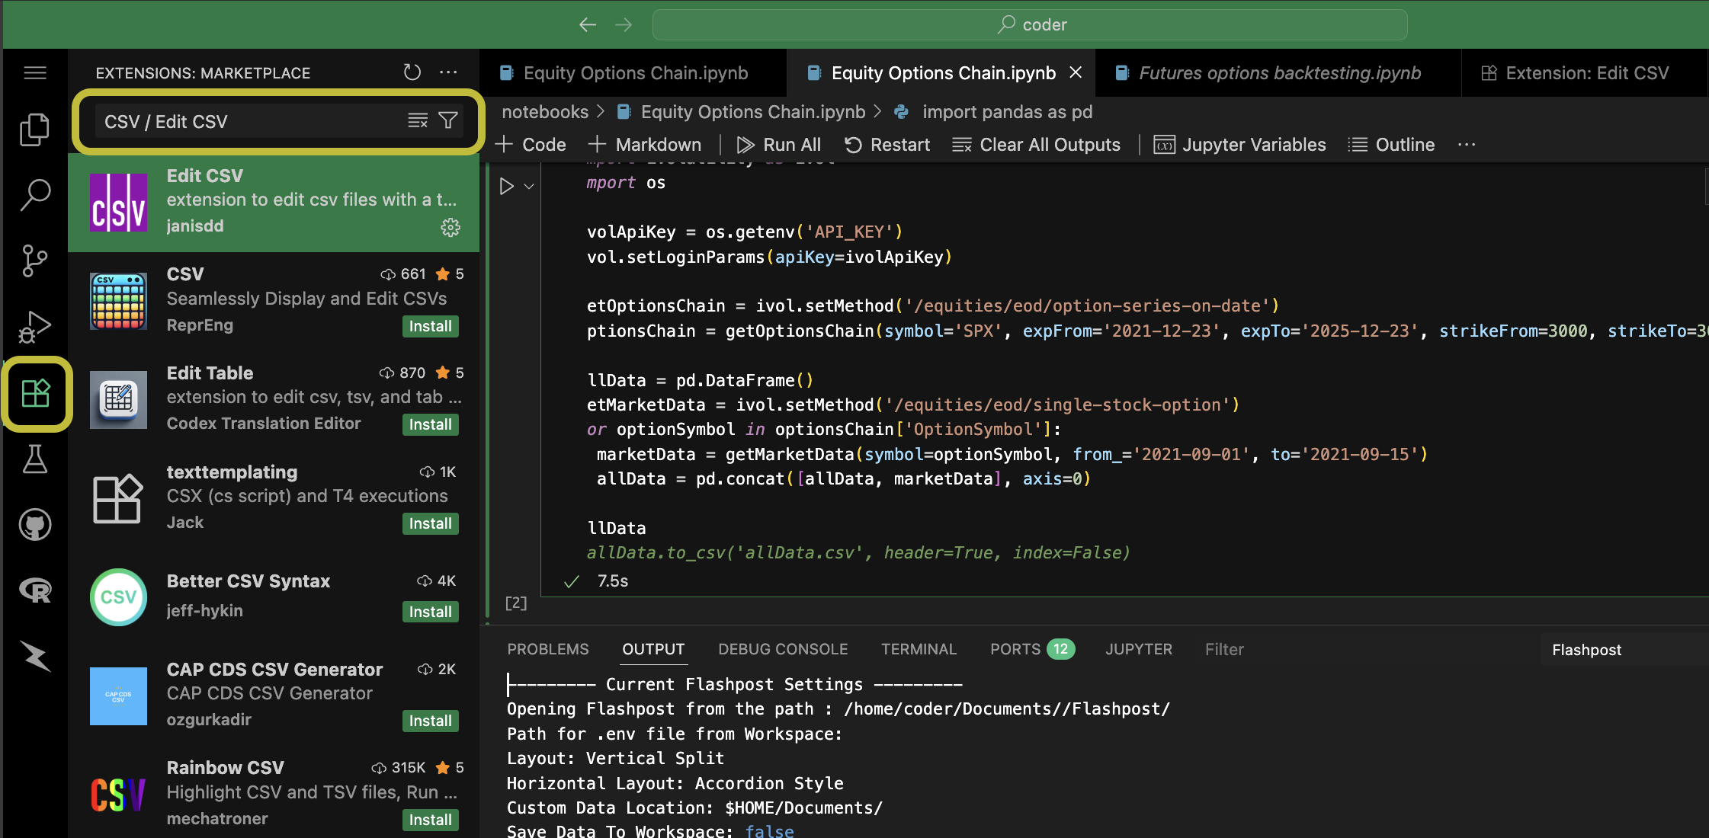Screen dimensions: 1709x838
Task: Open the DEBUG CONSOLE panel tab
Action: click(x=783, y=649)
